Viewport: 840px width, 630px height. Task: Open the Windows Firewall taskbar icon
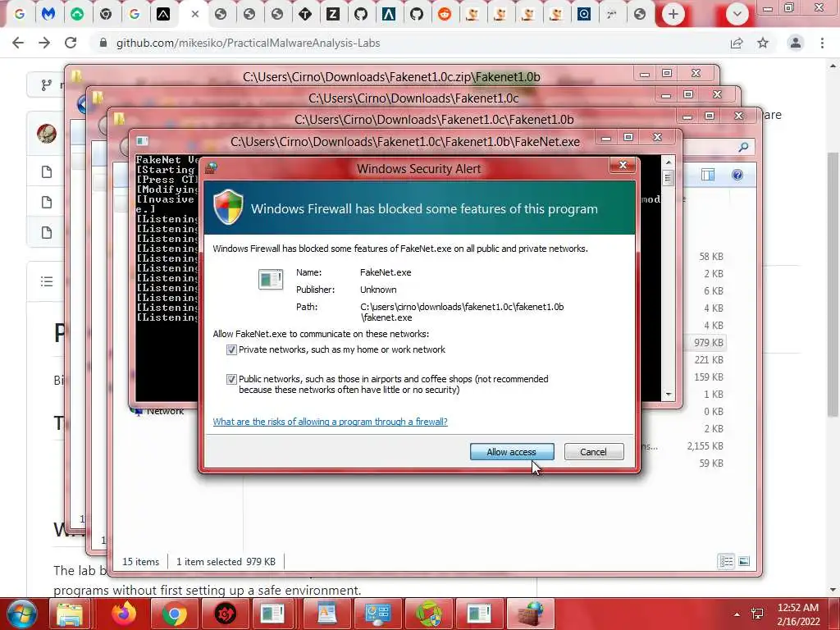pyautogui.click(x=531, y=614)
